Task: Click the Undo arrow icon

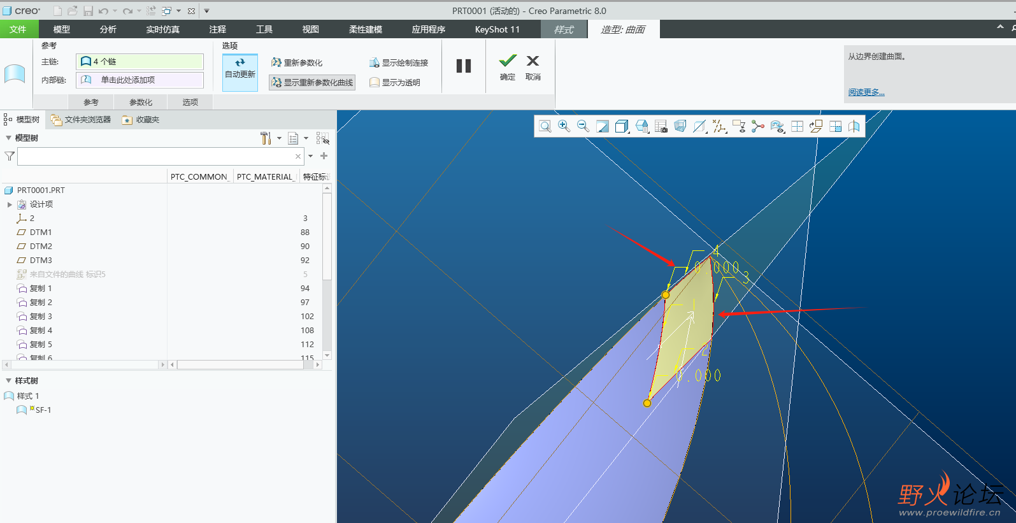Action: click(x=103, y=11)
